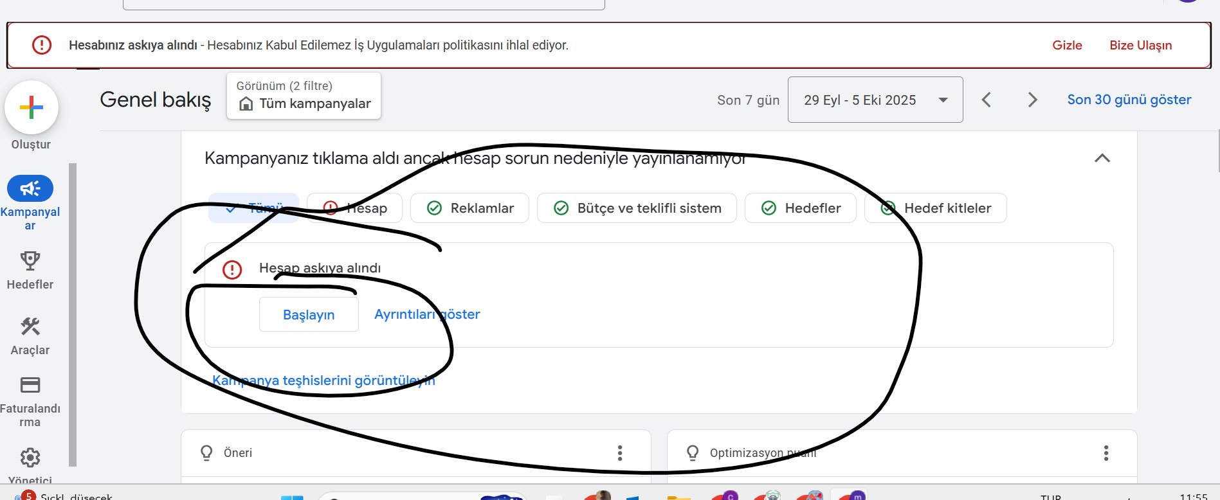The width and height of the screenshot is (1220, 500).
Task: Select the Bütçe ve teklifli sistem chip
Action: click(x=637, y=208)
